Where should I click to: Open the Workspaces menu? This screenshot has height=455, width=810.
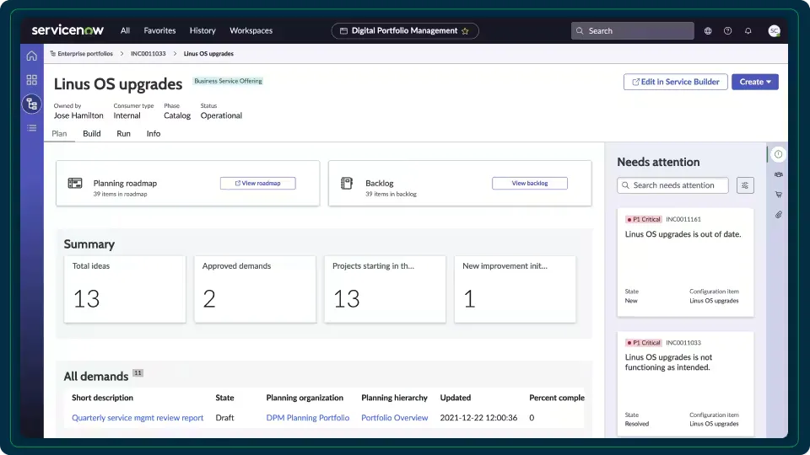coord(251,31)
